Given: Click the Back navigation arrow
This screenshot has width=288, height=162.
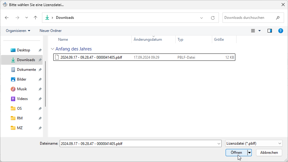Looking at the screenshot, I should (7, 18).
